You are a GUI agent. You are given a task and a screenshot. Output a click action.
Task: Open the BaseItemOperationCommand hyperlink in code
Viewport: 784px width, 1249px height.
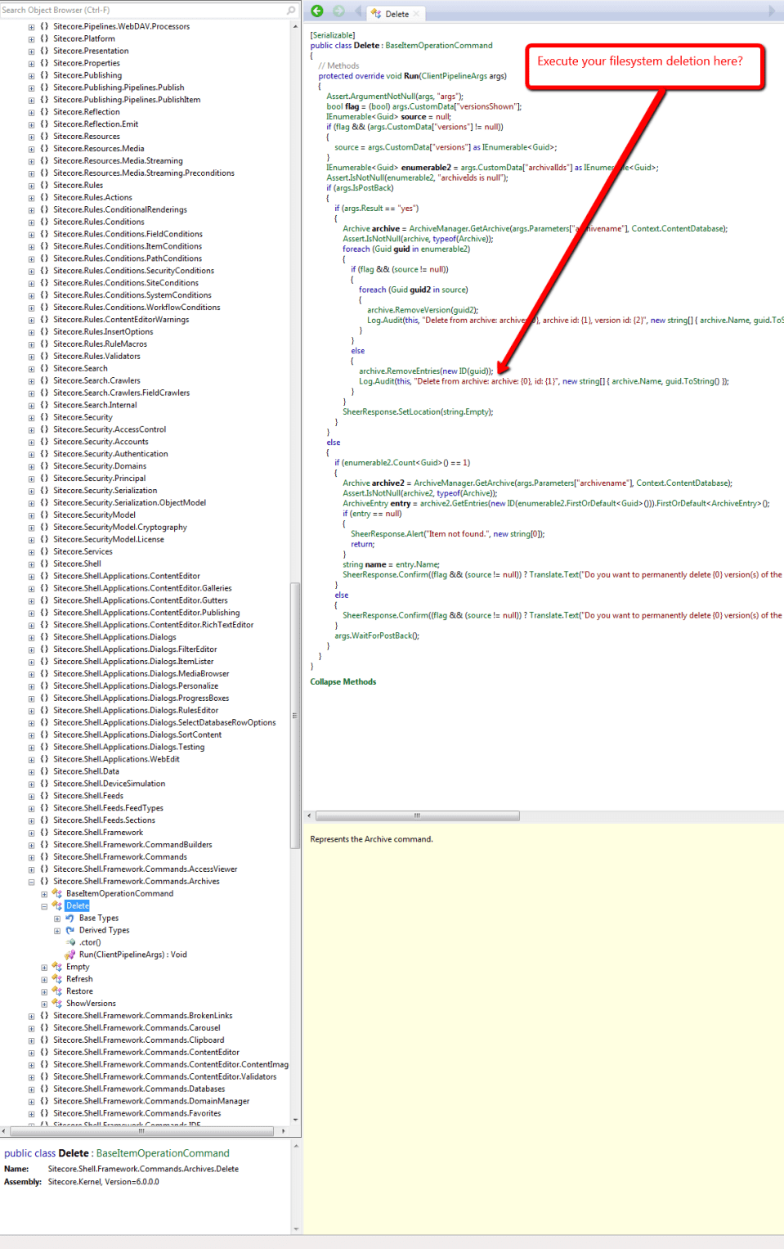point(439,45)
